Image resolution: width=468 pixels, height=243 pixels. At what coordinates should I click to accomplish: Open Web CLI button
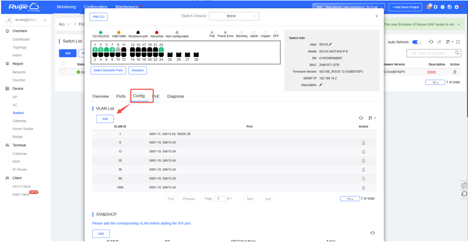(99, 17)
